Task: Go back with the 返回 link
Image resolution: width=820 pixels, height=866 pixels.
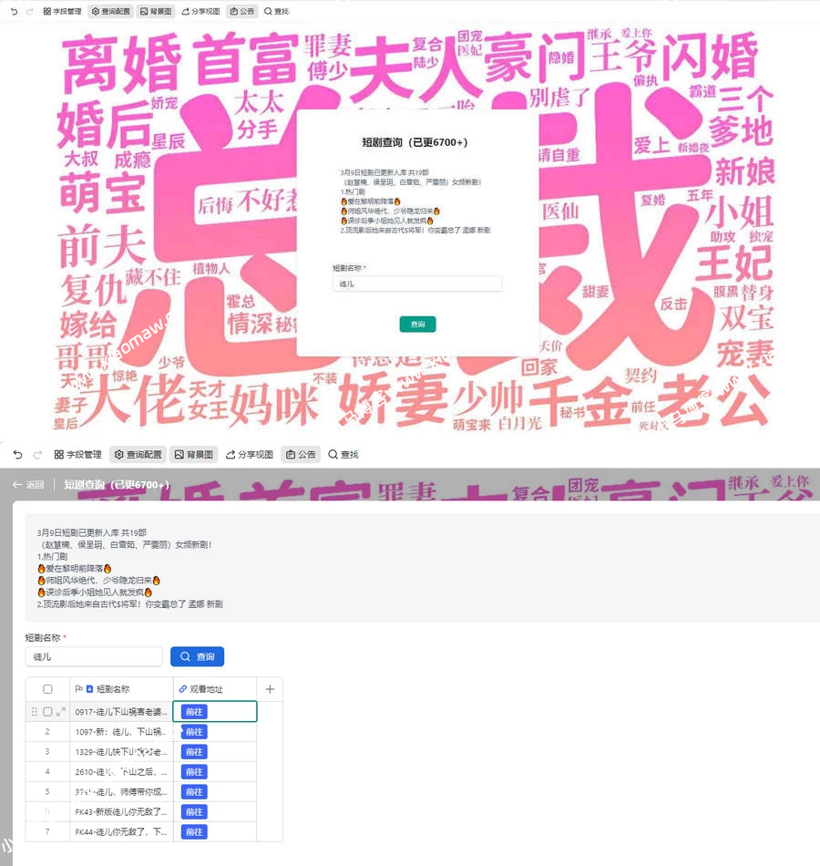Action: click(28, 484)
